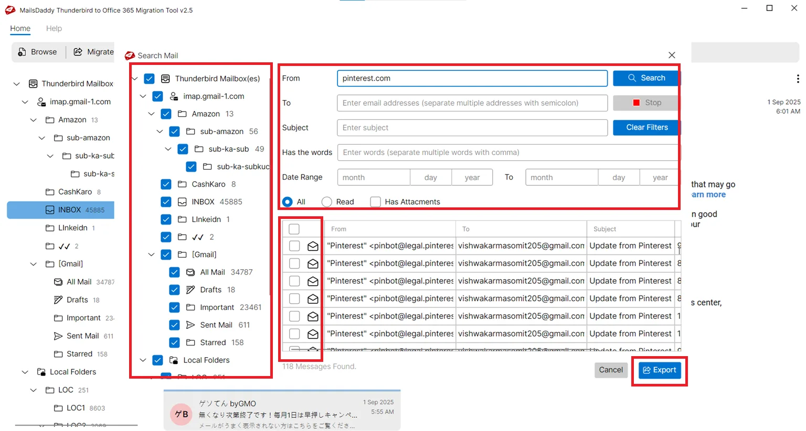Collapse the imap.gmail-1.com node in the dialog tree
The height and width of the screenshot is (431, 806).
click(x=143, y=96)
